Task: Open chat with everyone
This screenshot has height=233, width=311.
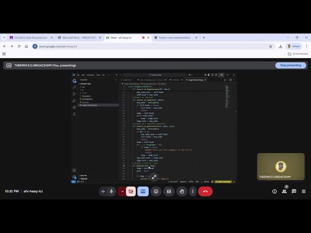Action: click(x=294, y=191)
